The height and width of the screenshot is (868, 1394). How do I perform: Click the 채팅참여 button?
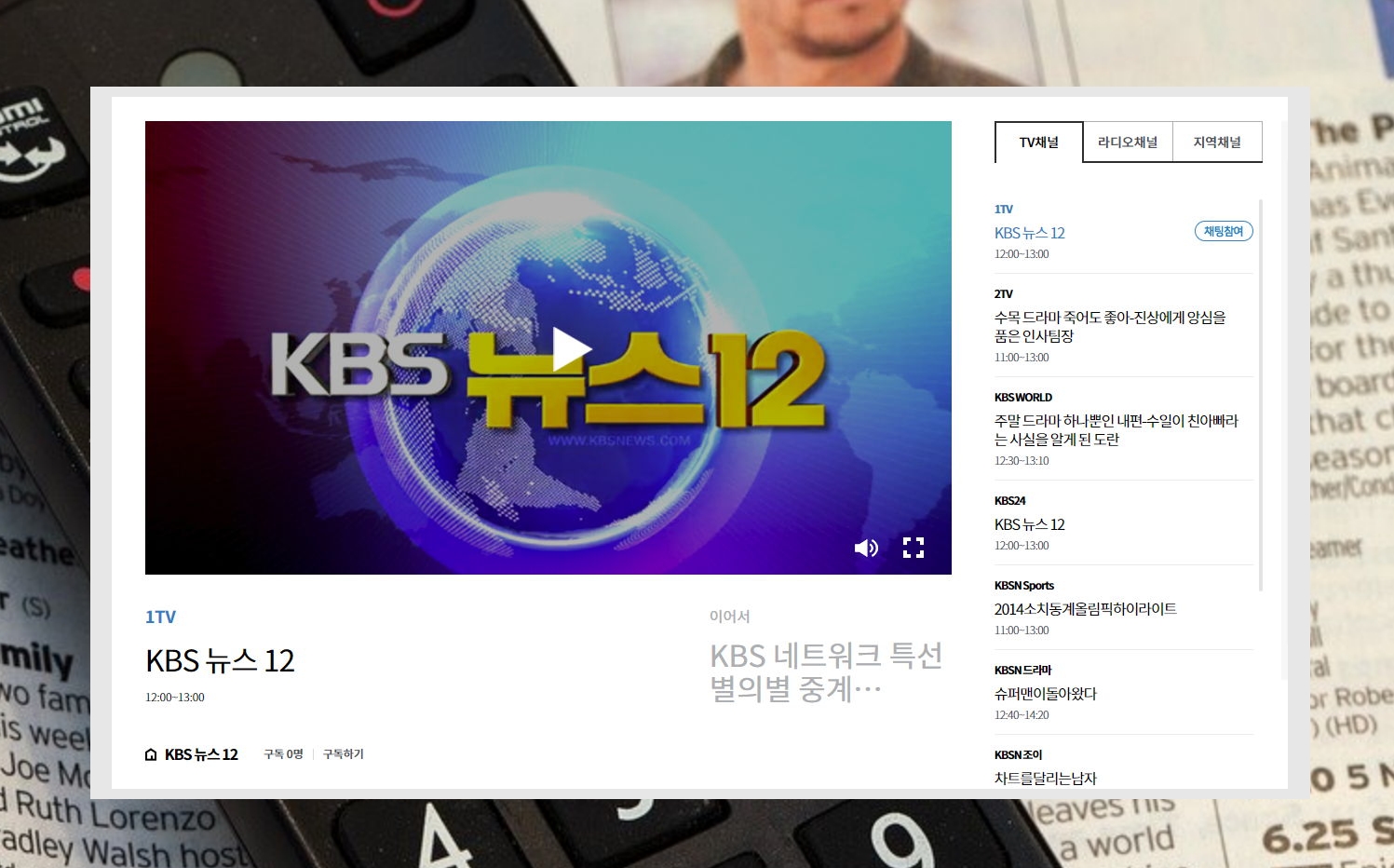[1224, 231]
